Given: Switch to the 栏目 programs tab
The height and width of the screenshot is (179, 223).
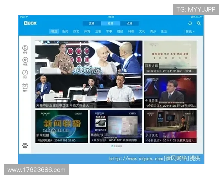Looking at the screenshot, I should coord(111,23).
